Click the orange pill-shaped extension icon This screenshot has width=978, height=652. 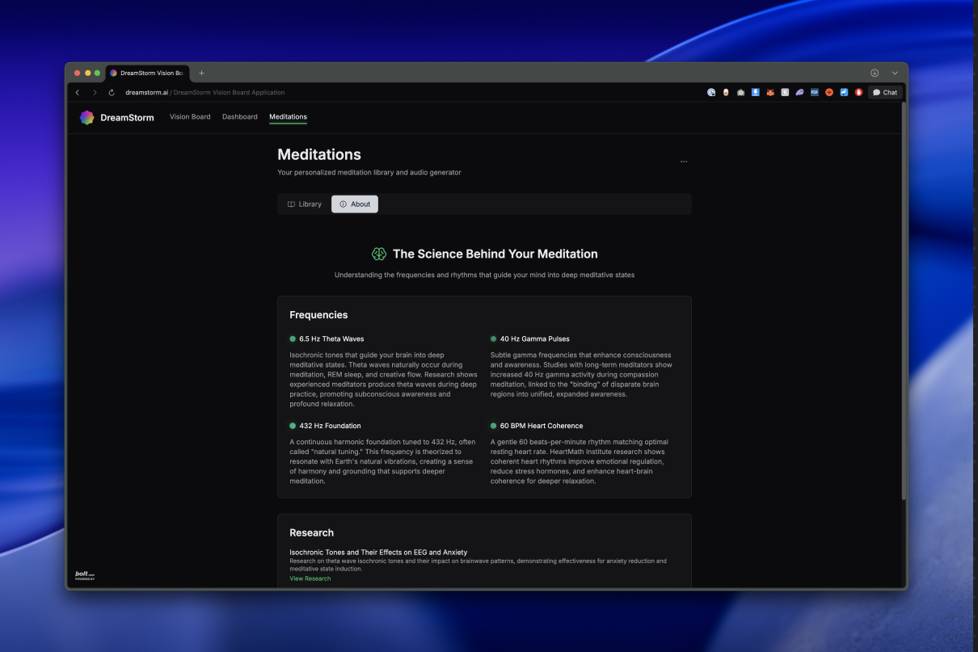(726, 92)
